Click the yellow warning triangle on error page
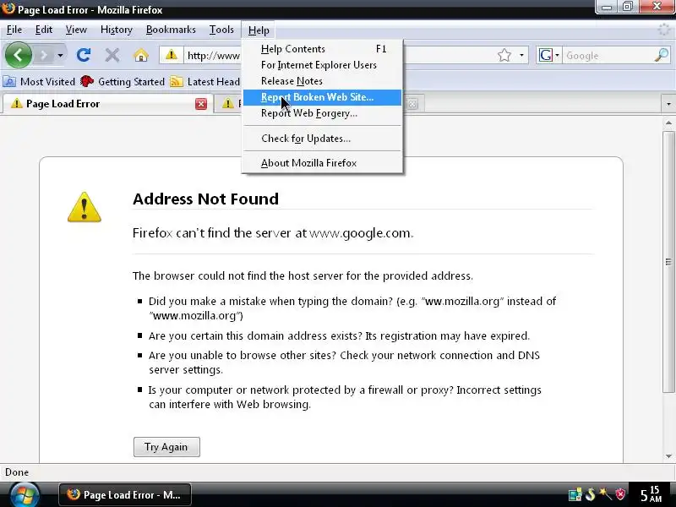Viewport: 676px width, 507px height. coord(84,207)
